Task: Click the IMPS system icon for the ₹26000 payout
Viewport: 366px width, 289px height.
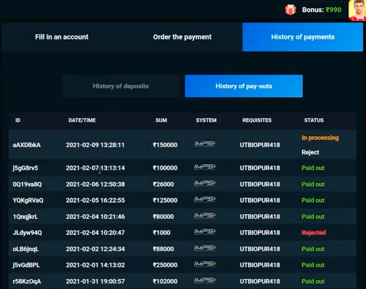Action: 204,183
